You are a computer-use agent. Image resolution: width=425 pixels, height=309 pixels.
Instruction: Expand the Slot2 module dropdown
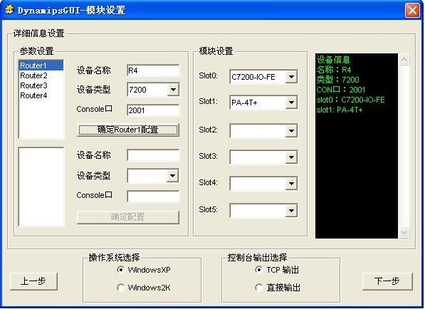click(291, 131)
